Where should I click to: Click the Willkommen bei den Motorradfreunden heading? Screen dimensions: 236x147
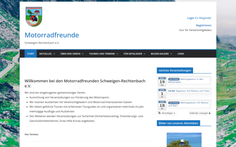pyautogui.click(x=85, y=83)
